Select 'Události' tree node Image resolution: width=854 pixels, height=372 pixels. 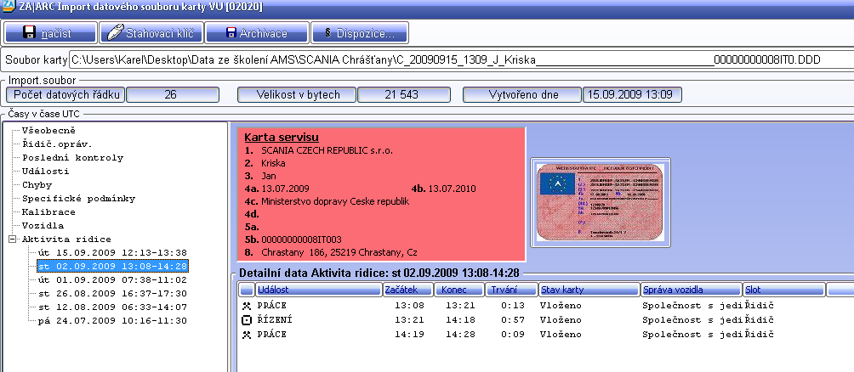coord(46,172)
